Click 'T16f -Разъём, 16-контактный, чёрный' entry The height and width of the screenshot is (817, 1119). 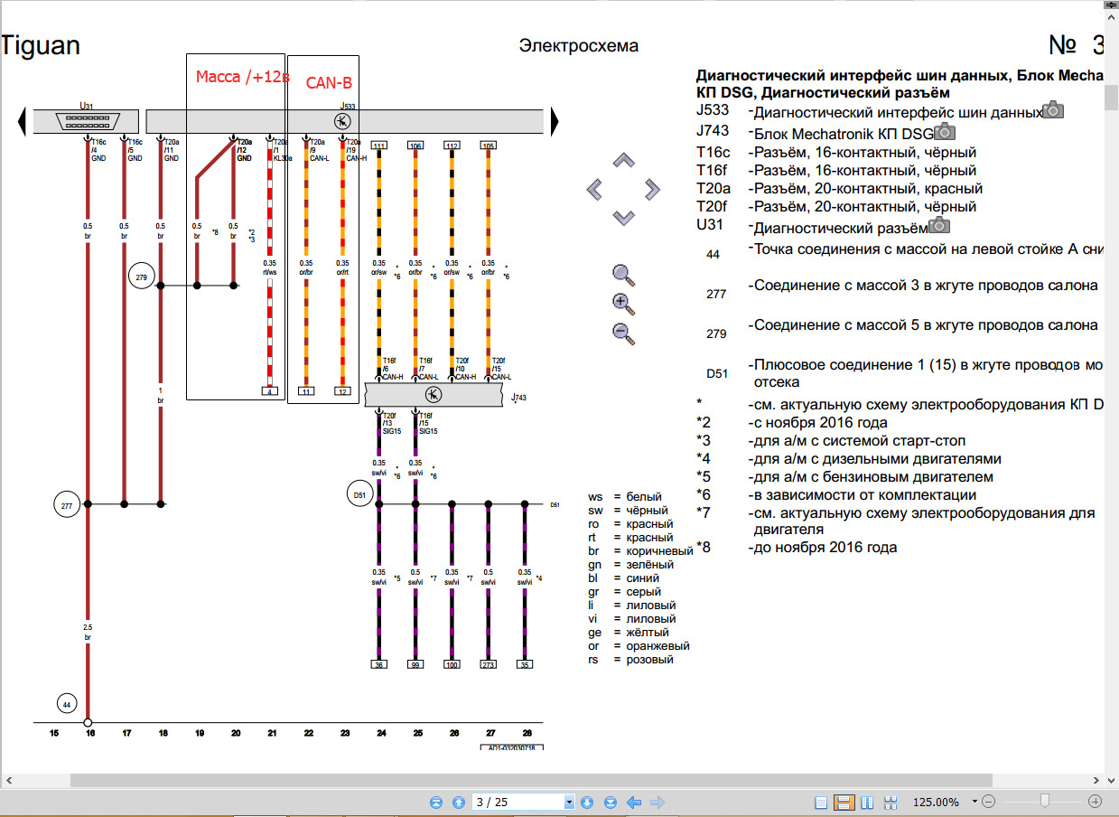click(x=836, y=170)
